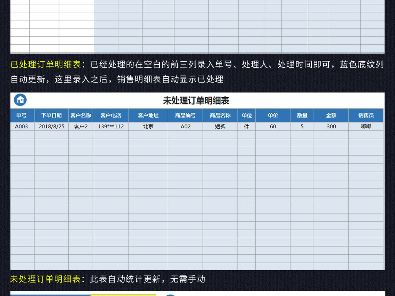The width and height of the screenshot is (395, 296).
Task: Select the 客户地址 header
Action: tap(148, 115)
